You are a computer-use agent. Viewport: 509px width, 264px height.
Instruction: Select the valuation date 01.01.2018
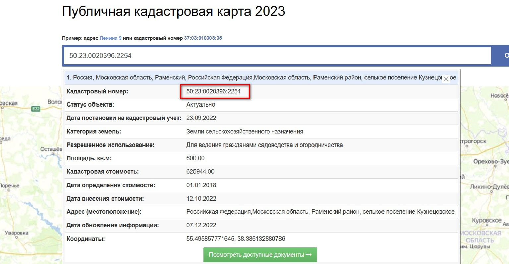[201, 185]
